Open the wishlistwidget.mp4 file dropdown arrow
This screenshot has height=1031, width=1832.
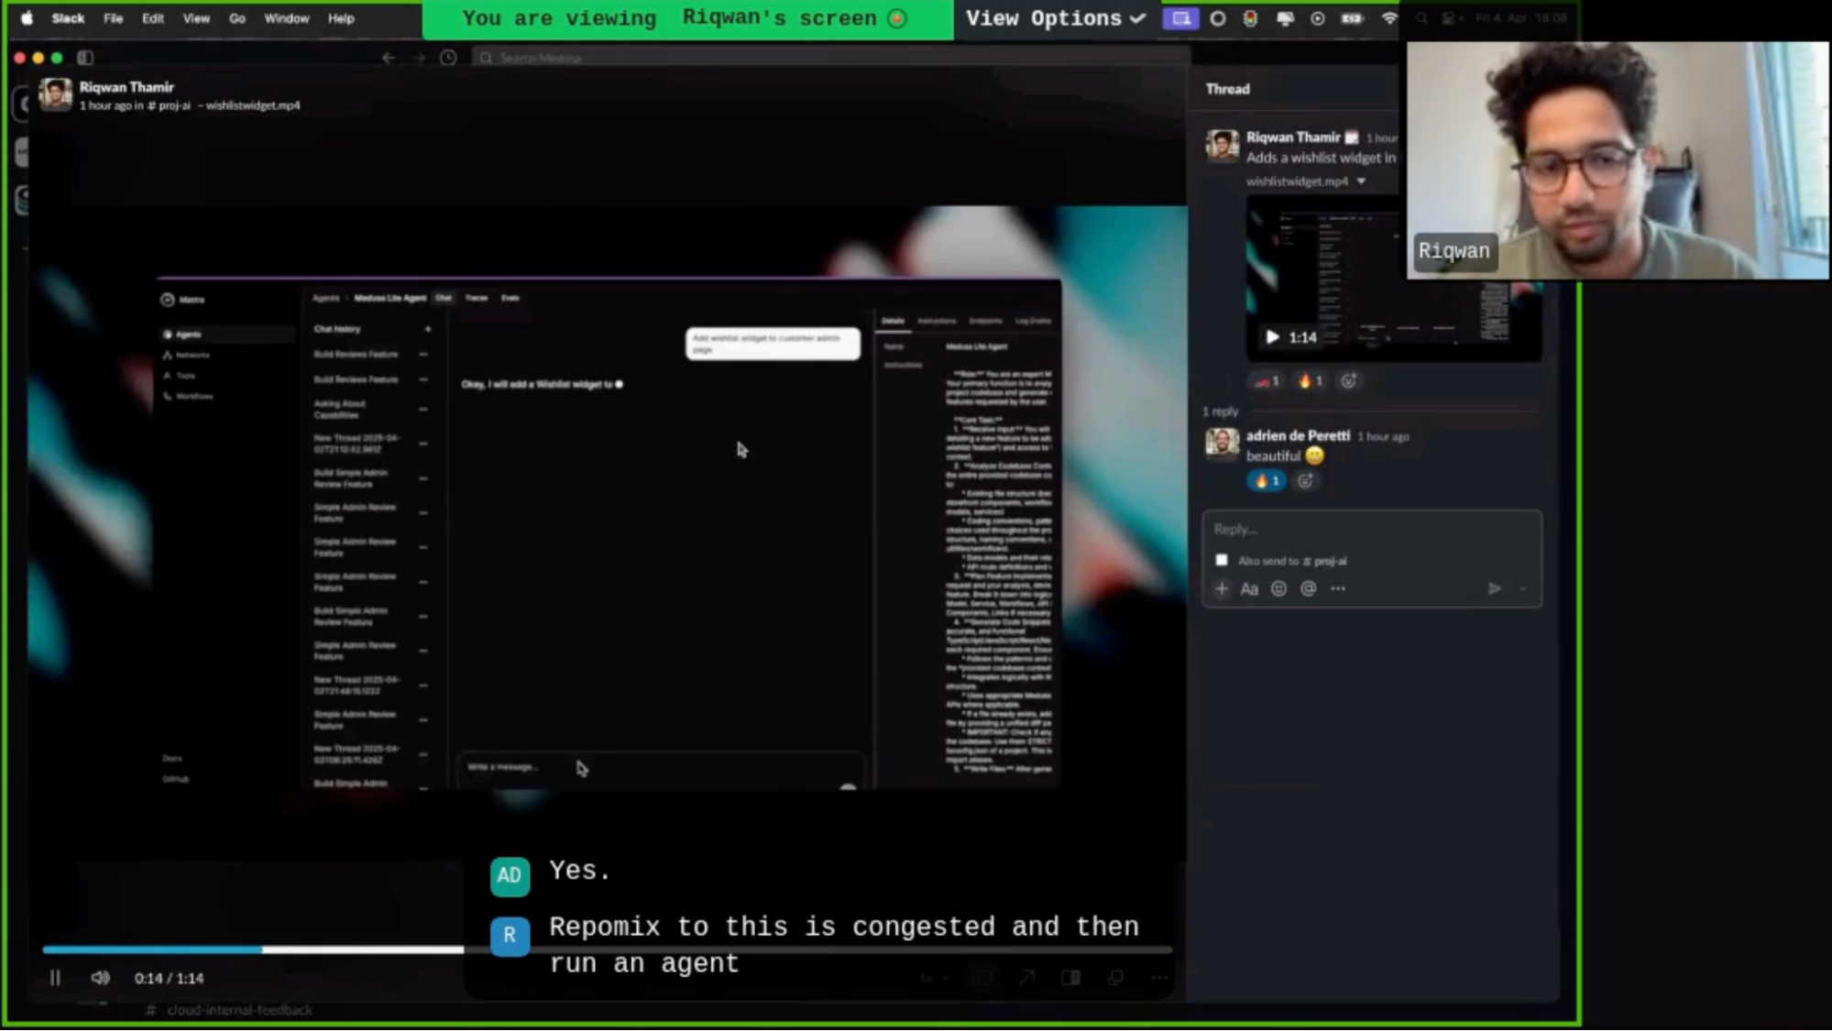[x=1361, y=181]
